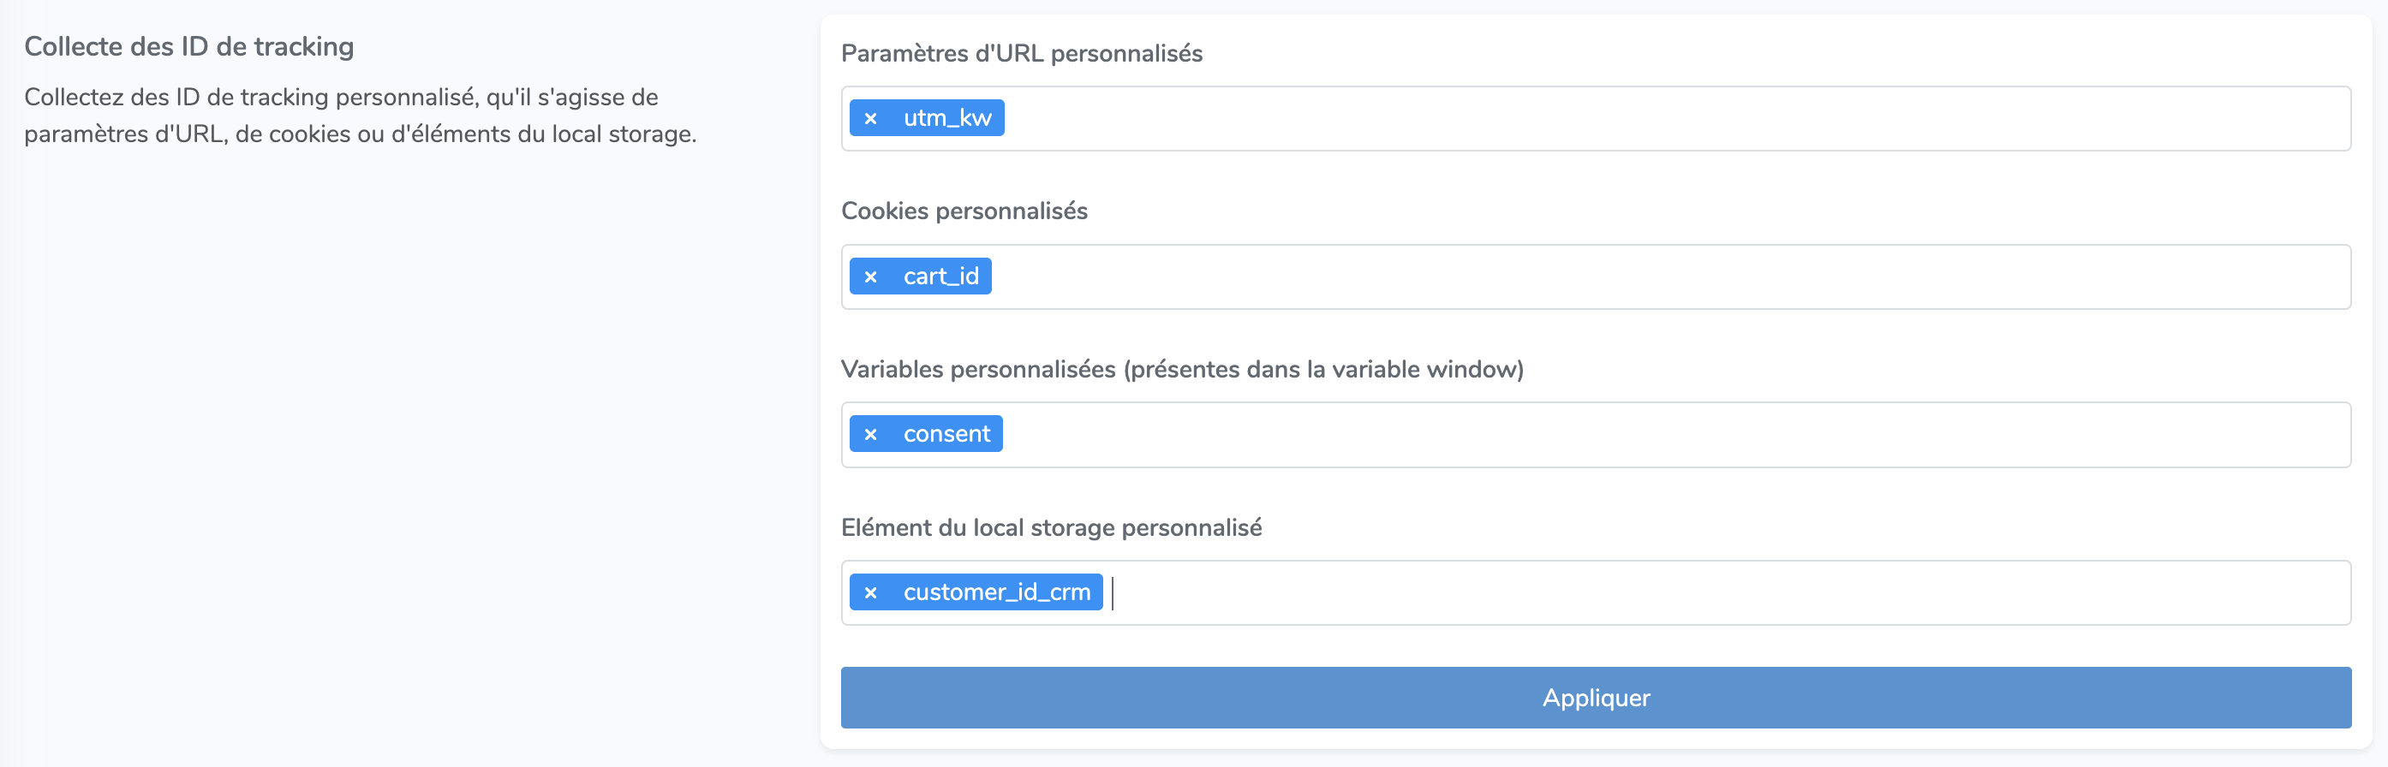Select the utm_kw tag label

tap(946, 119)
